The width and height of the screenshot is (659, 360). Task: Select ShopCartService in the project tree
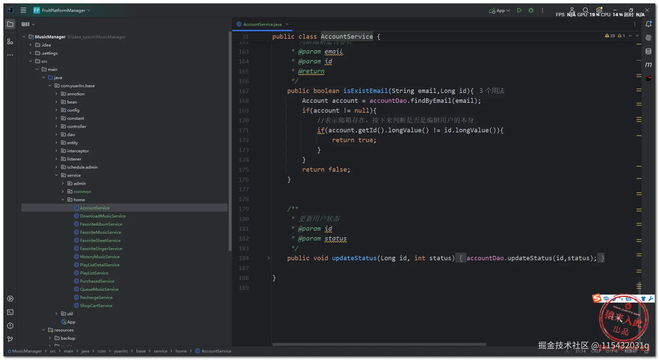(96, 305)
